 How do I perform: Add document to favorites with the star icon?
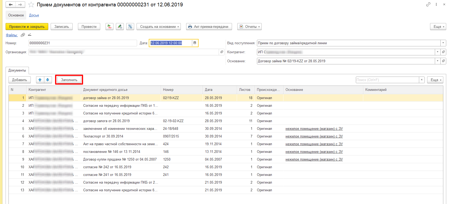[x=31, y=5]
